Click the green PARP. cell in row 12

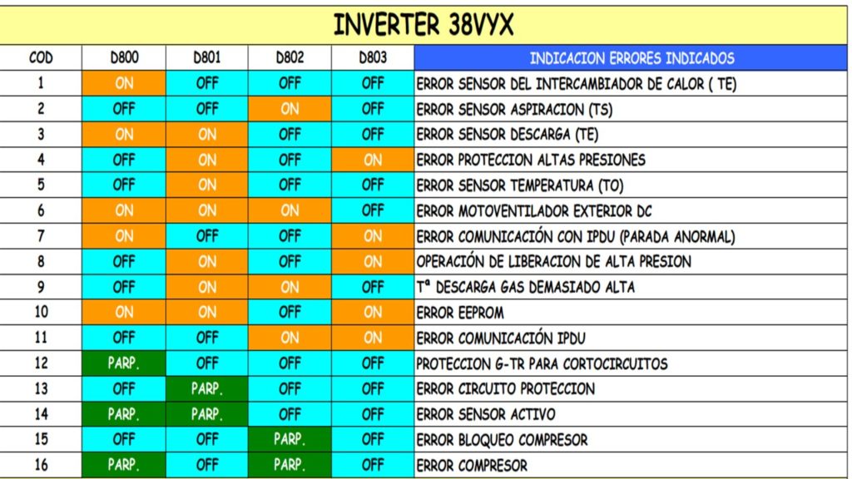point(124,363)
